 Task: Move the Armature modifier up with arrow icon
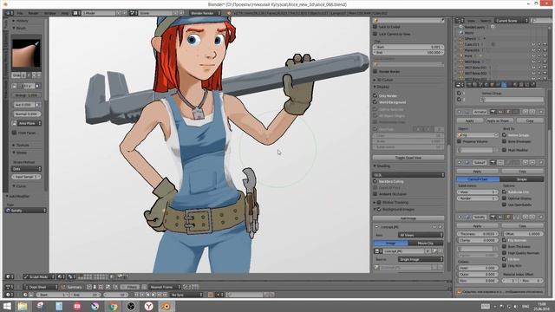point(526,112)
